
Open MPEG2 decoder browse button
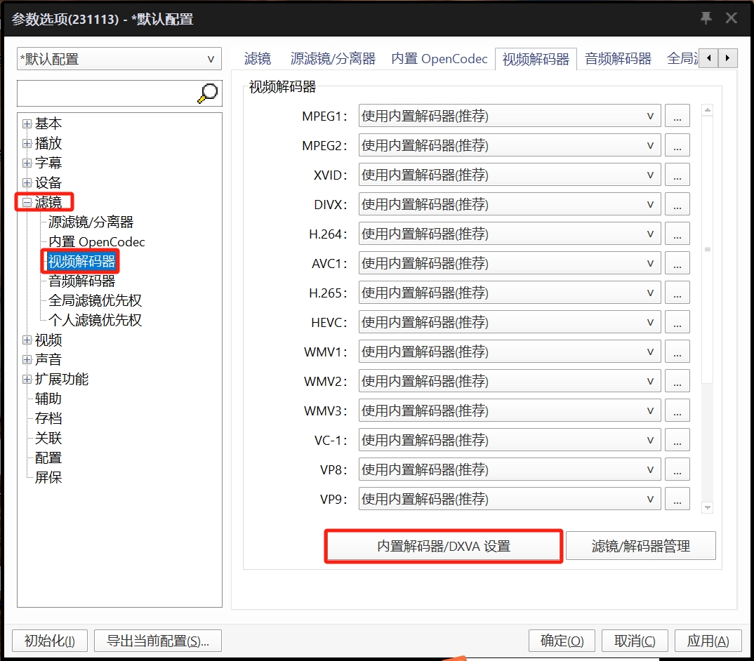[677, 145]
